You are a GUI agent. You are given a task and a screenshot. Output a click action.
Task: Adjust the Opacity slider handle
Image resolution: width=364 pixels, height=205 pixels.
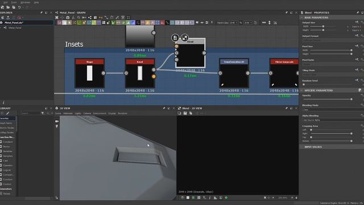(x=351, y=99)
